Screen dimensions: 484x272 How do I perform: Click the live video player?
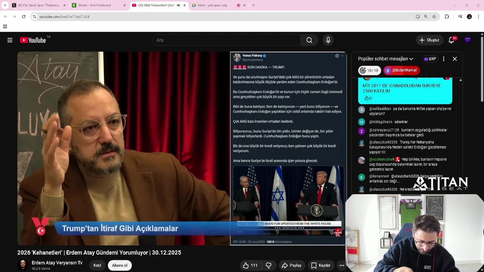tap(181, 148)
